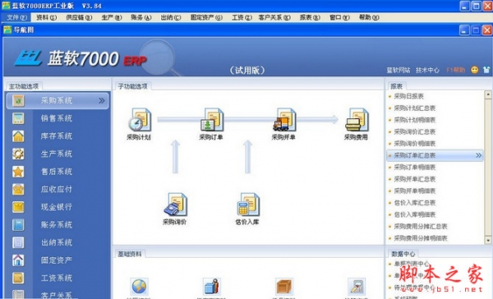Click the wooden crate icon under 基础资料
This screenshot has width=493, height=299.
pyautogui.click(x=284, y=287)
